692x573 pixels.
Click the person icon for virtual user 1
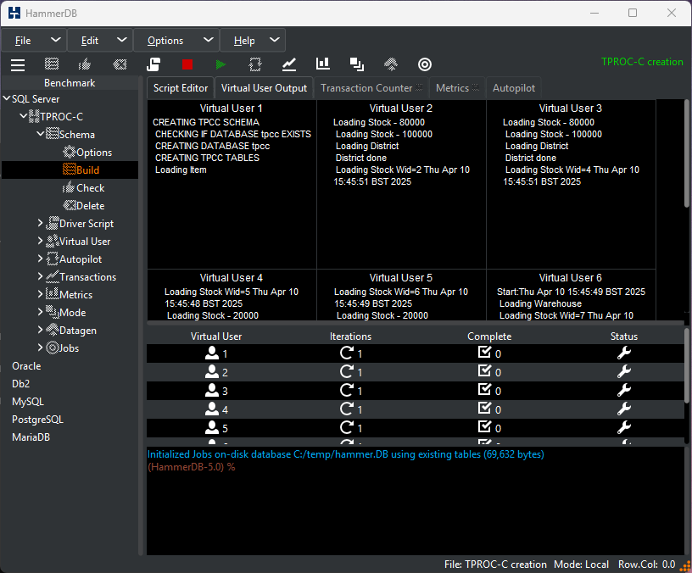tap(212, 353)
